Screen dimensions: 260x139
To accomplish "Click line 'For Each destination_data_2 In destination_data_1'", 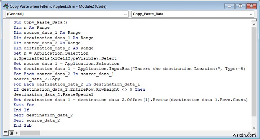I will click(77, 84).
